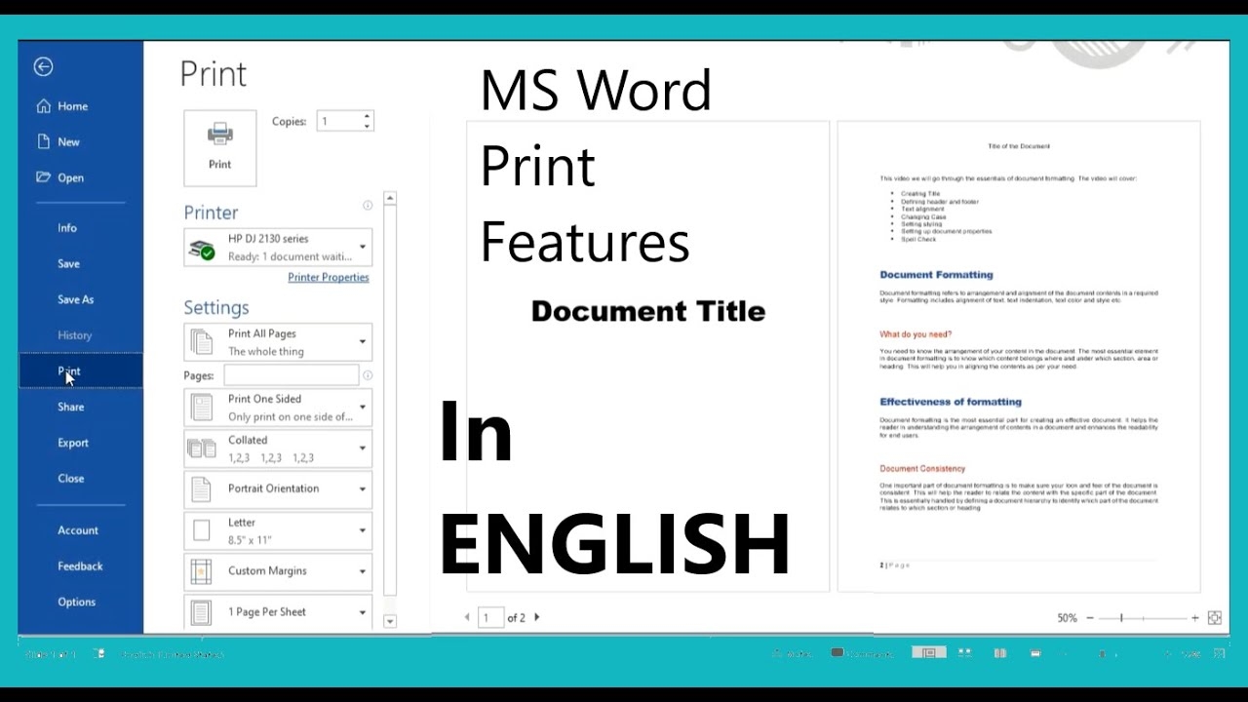Click the Open folder icon in sidebar
Screen dimensions: 1248x702
pos(43,177)
